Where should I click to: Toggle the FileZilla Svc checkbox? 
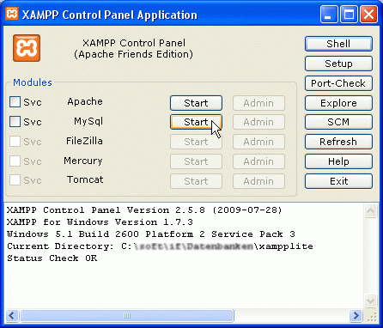click(x=15, y=141)
